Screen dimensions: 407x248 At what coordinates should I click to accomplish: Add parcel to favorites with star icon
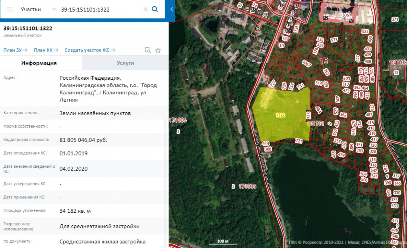point(158,50)
